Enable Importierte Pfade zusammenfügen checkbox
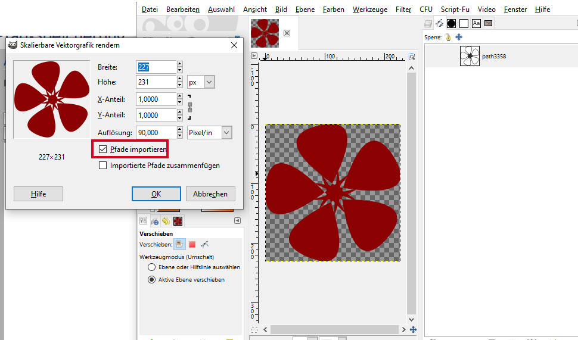Screen dimensions: 578x340 (x=103, y=166)
